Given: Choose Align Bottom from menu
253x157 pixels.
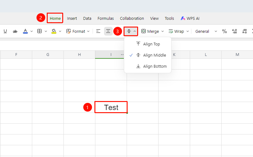Looking at the screenshot, I should [x=148, y=66].
